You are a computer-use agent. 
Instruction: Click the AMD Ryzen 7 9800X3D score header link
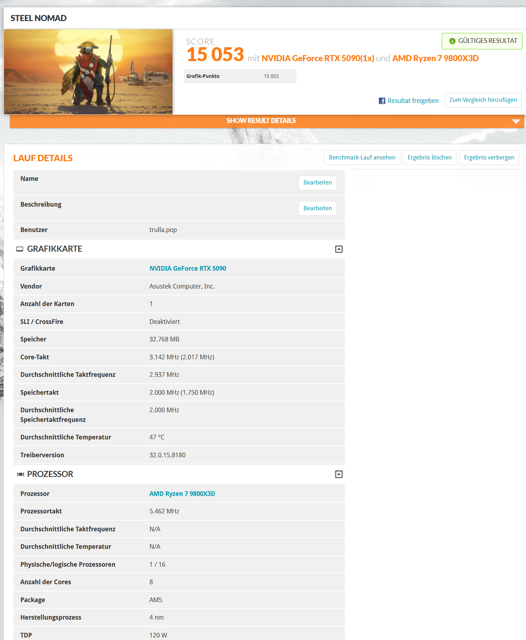[x=435, y=58]
